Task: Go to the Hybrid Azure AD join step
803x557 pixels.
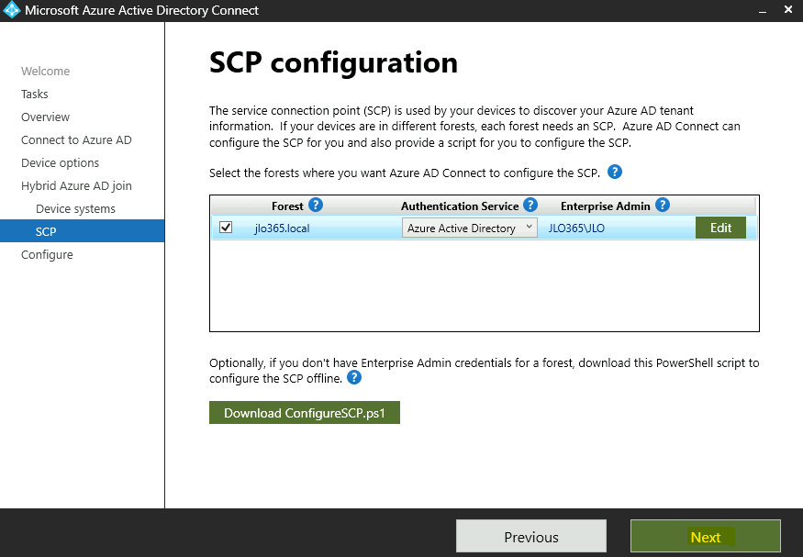Action: click(76, 186)
